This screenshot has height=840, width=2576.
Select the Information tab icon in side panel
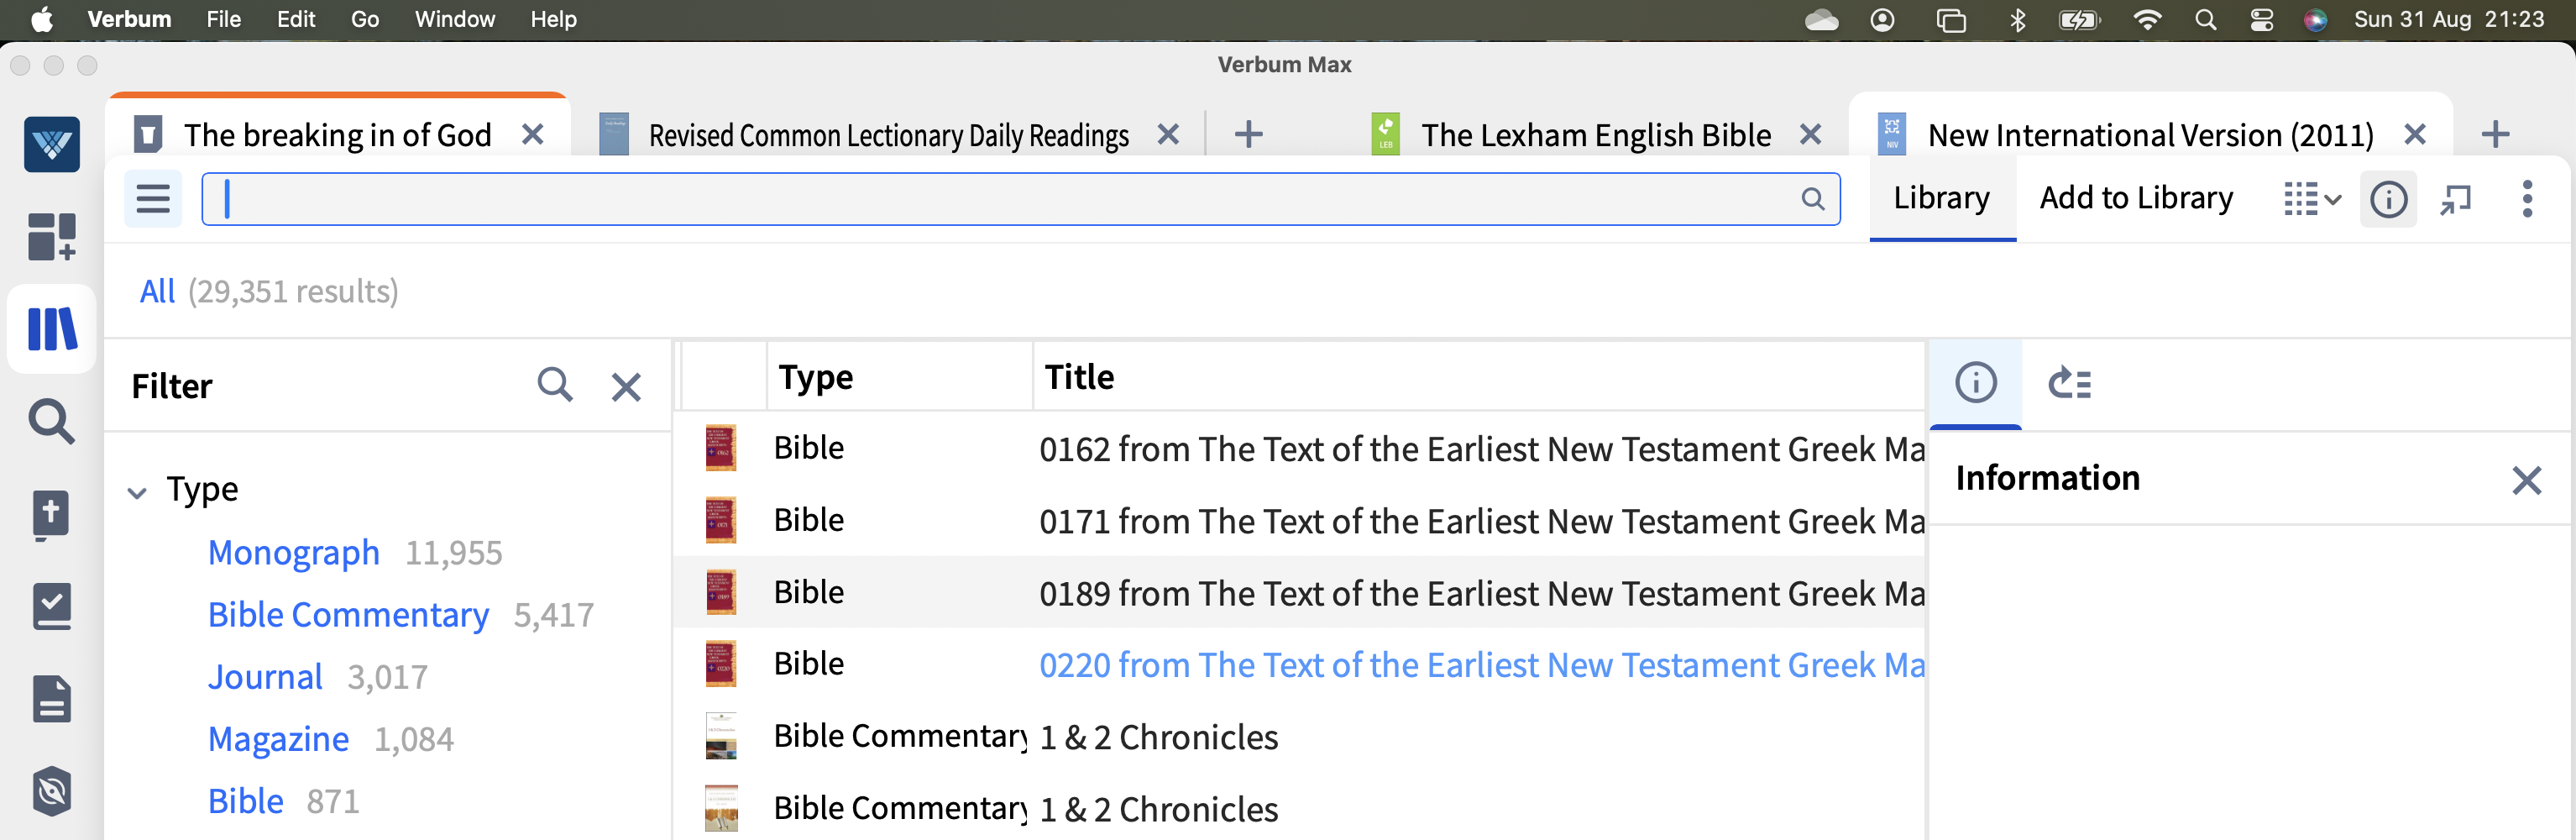click(1976, 383)
